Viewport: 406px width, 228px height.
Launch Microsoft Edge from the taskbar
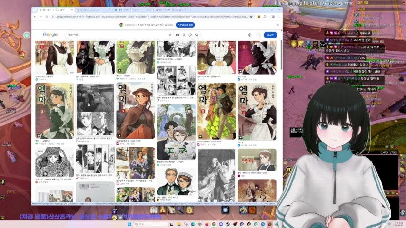pos(193,224)
